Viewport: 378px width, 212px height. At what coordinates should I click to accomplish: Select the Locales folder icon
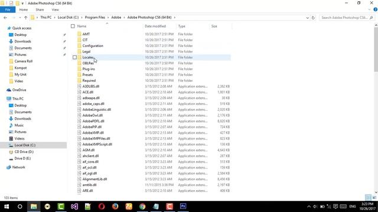(x=79, y=57)
